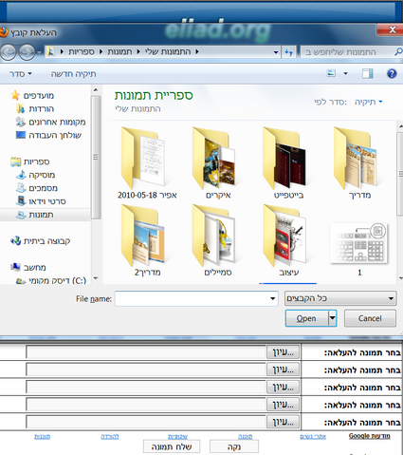Viewport: 403px width, 455px height.
Task: Click the Back navigation arrow
Action: click(9, 52)
